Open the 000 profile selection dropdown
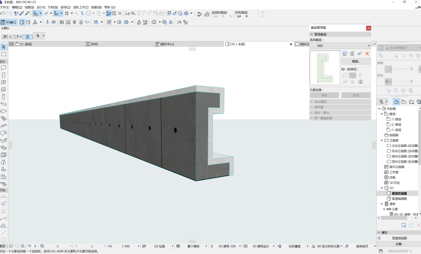 click(340, 45)
